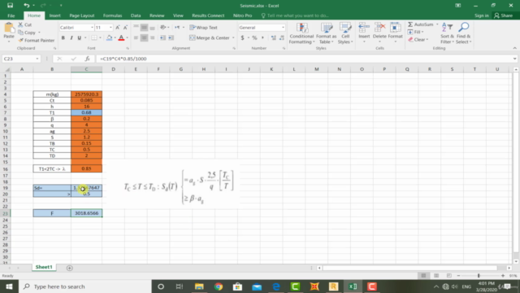The image size is (520, 293).
Task: Click the Fill button in Editing
Action: (x=415, y=32)
